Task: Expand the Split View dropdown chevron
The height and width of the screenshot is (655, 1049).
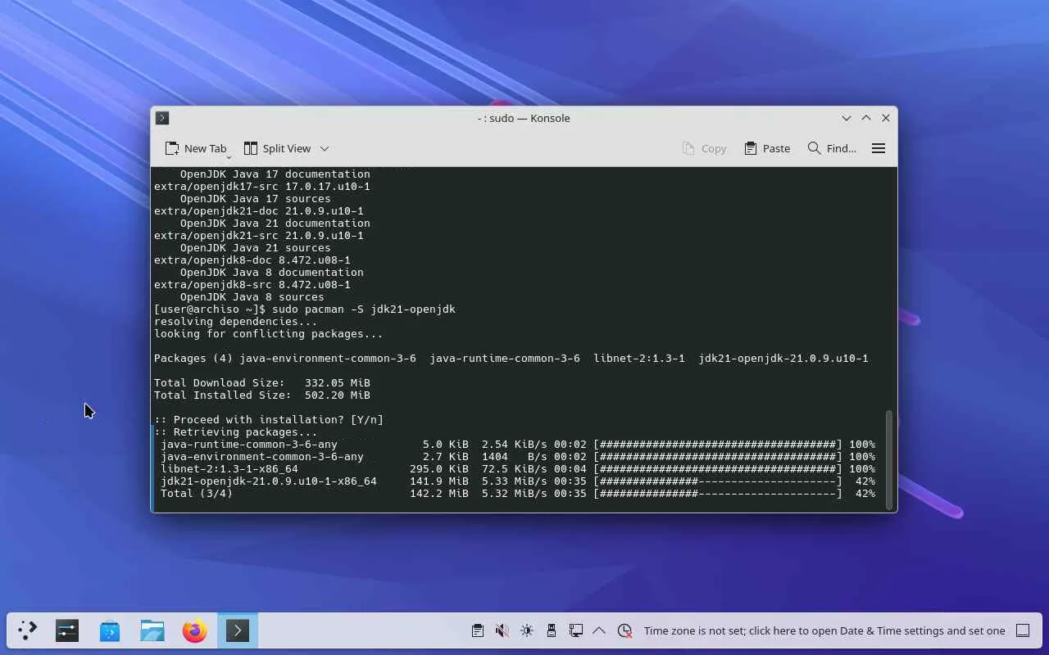Action: tap(325, 148)
